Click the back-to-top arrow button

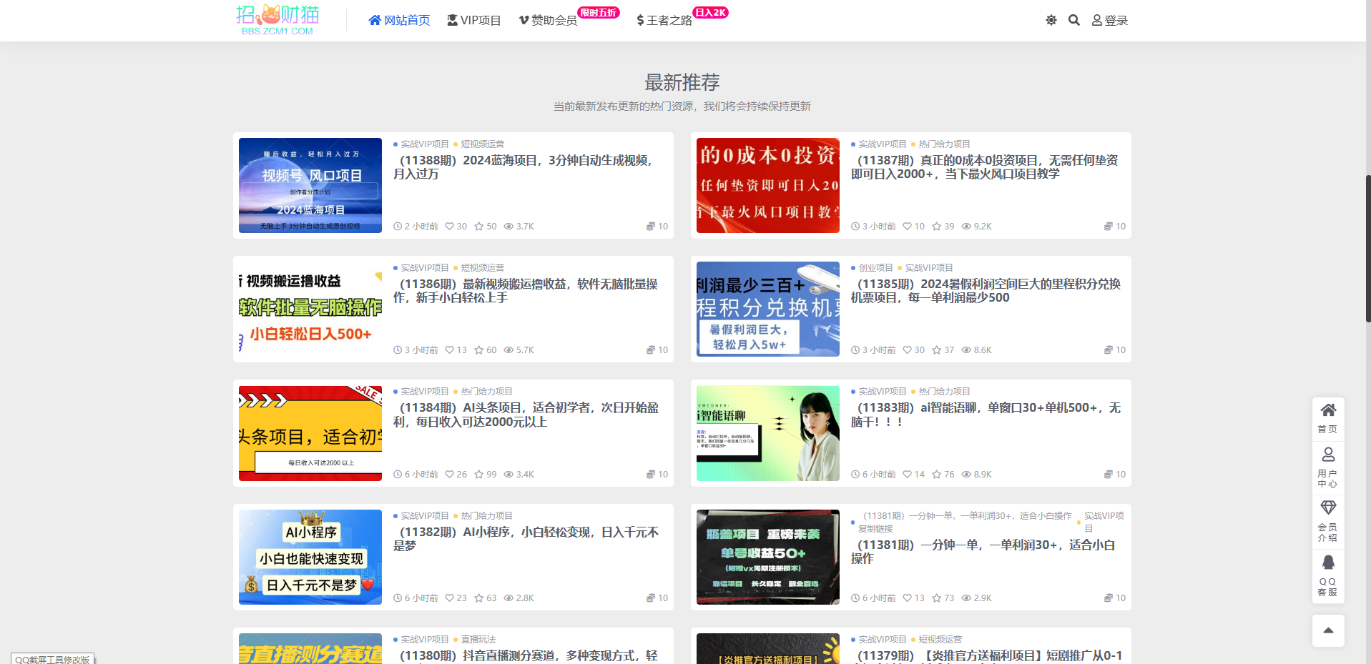(1328, 630)
